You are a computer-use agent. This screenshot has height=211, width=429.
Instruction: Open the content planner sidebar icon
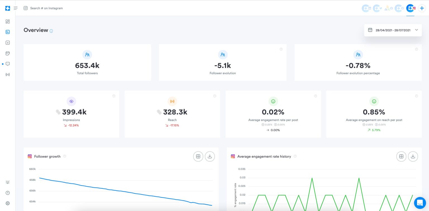[x=8, y=53]
